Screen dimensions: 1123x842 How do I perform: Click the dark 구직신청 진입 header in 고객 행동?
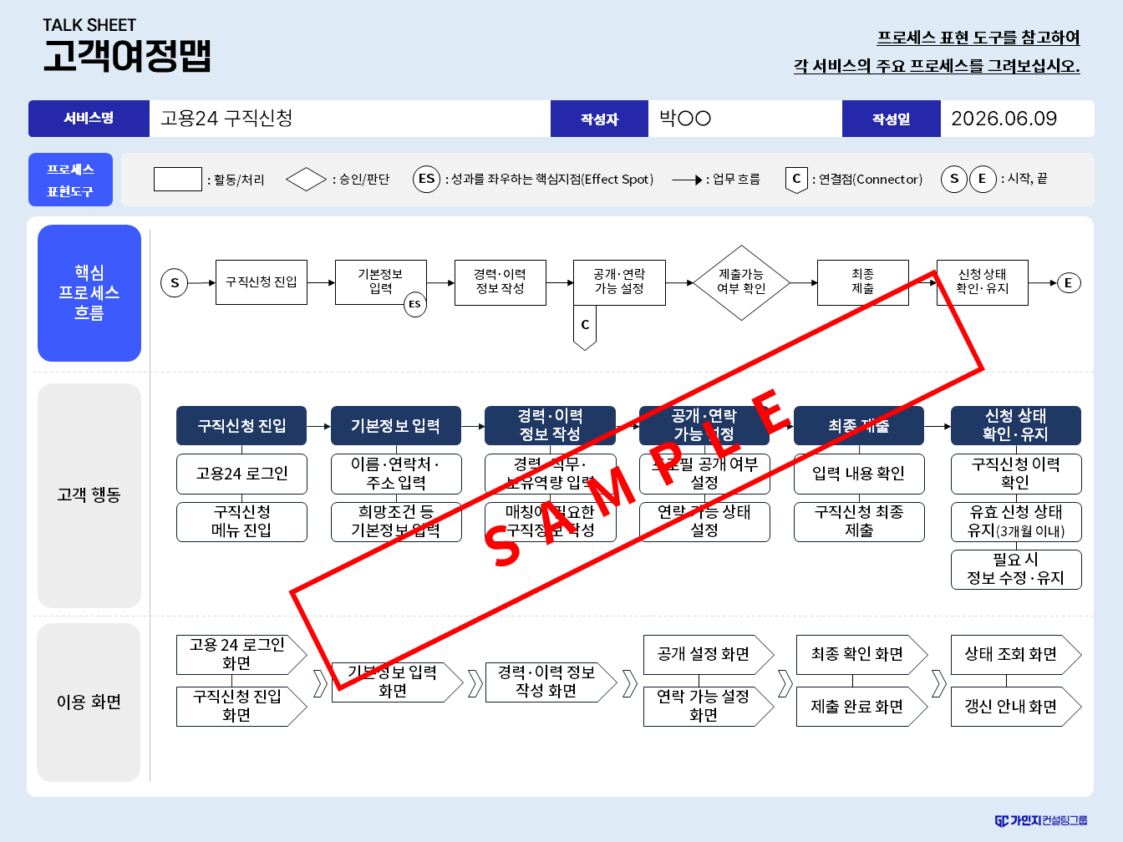pos(241,426)
